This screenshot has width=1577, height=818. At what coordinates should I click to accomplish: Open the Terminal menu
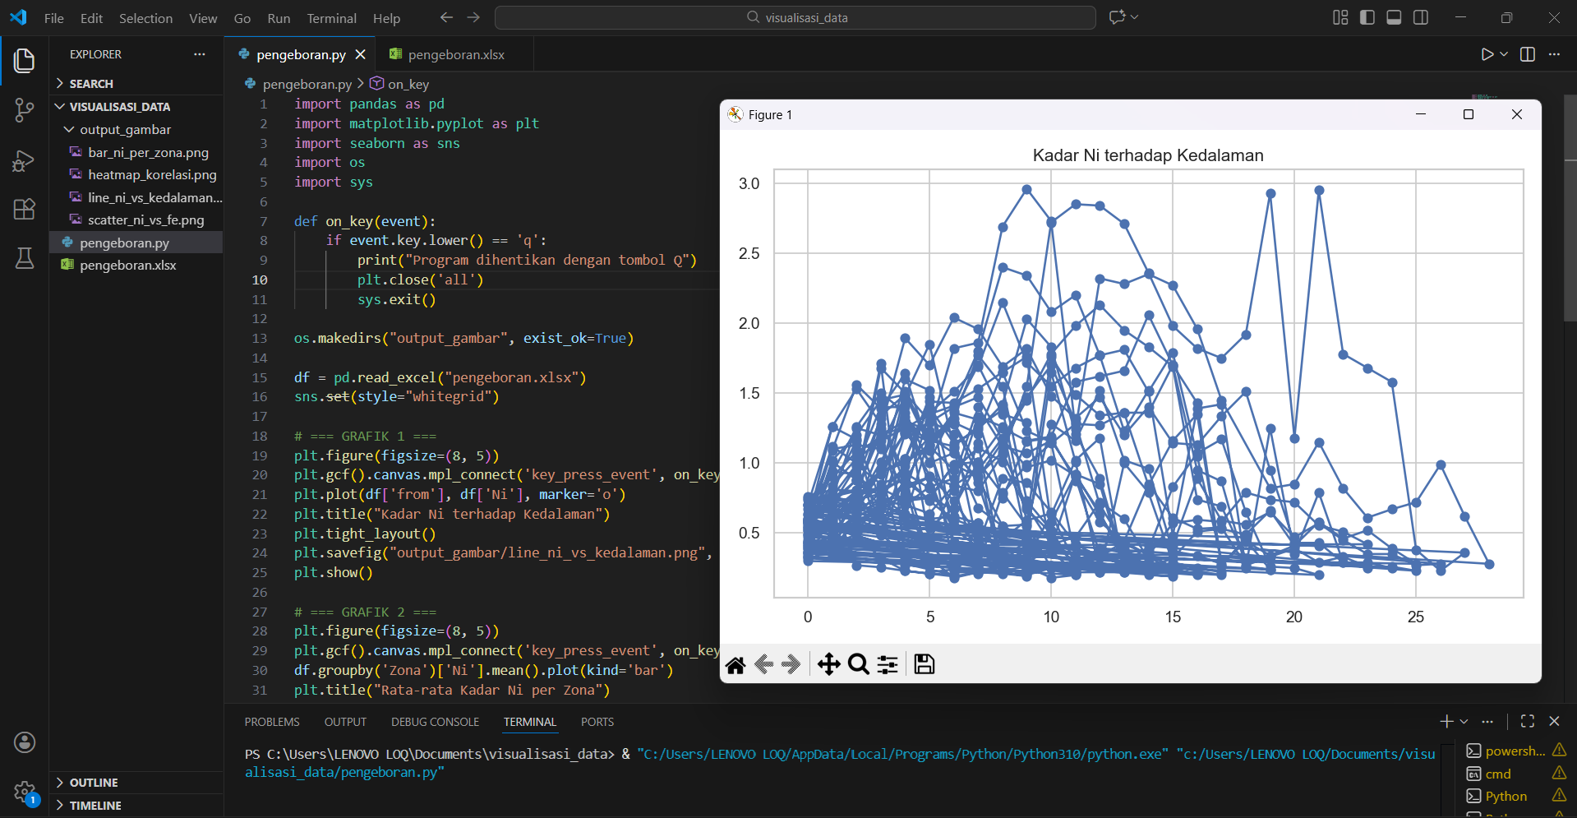pos(331,18)
